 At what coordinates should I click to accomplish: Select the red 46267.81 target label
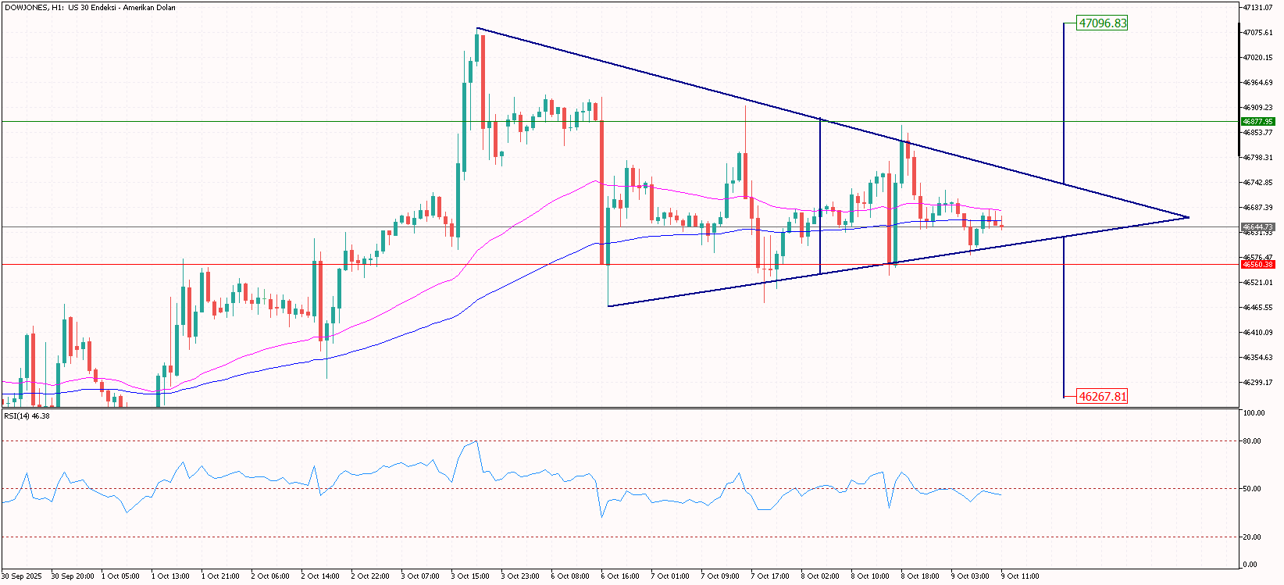(x=1102, y=397)
